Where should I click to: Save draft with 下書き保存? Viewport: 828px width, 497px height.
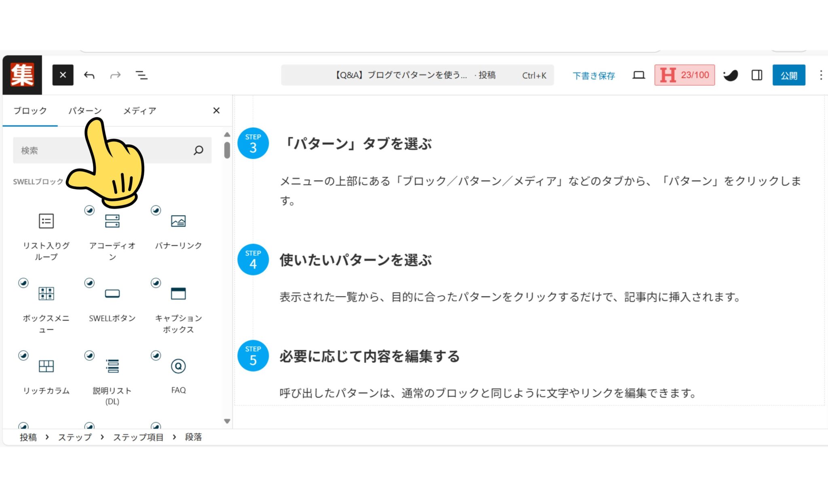[x=594, y=76]
